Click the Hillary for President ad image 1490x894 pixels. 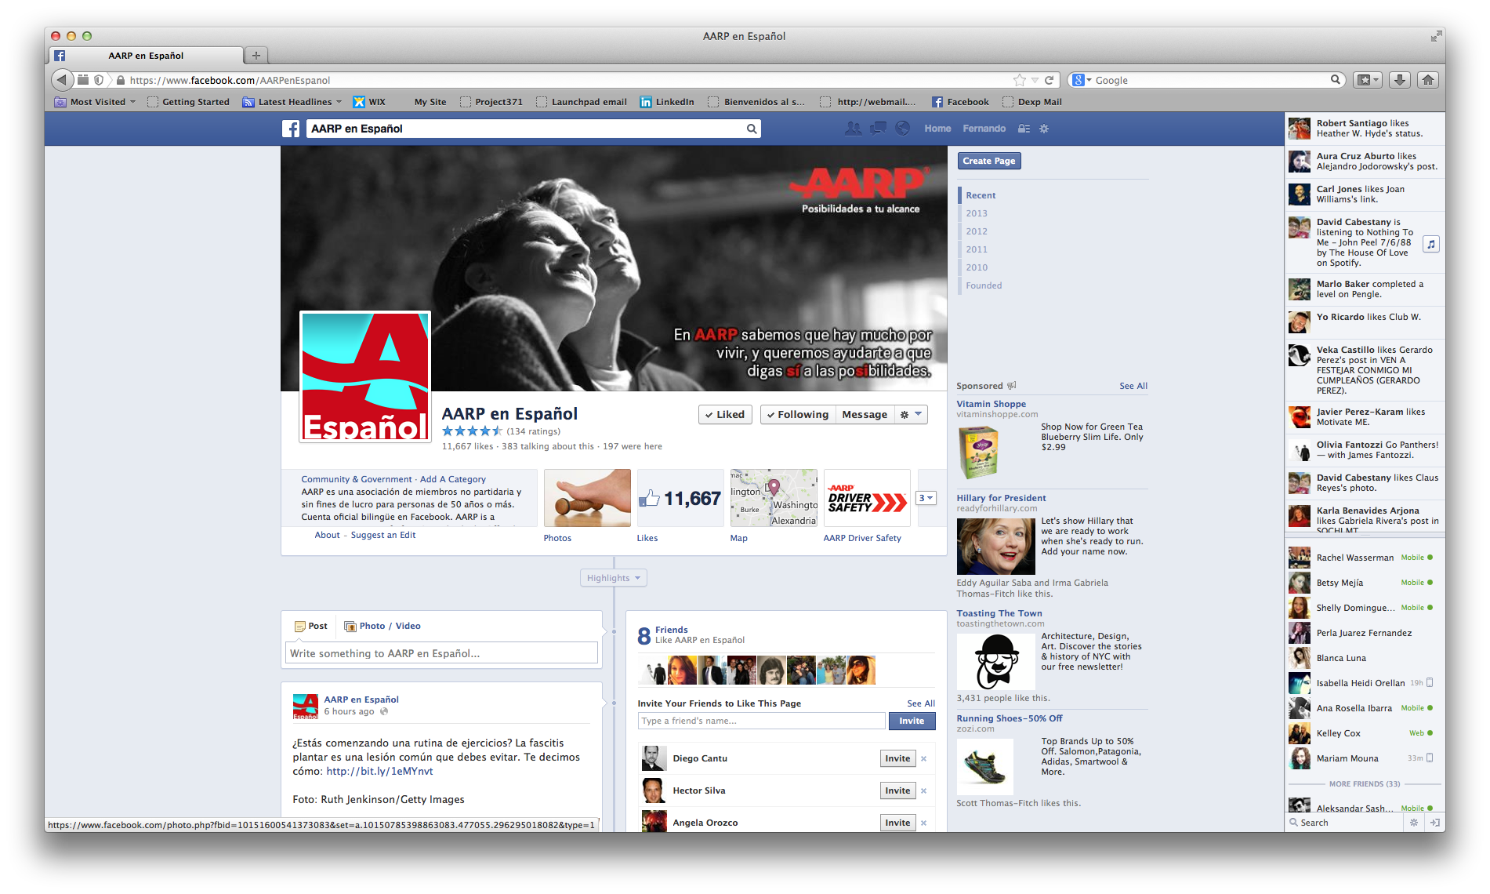point(995,546)
